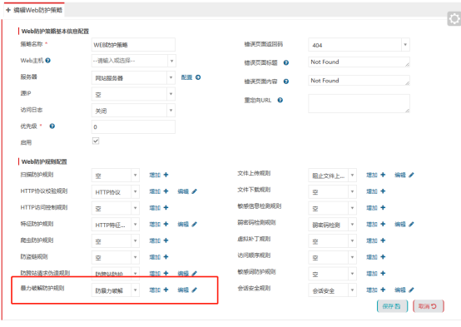The image size is (461, 327).
Task: Click the help icon next to 重定向URL
Action: 280,100
